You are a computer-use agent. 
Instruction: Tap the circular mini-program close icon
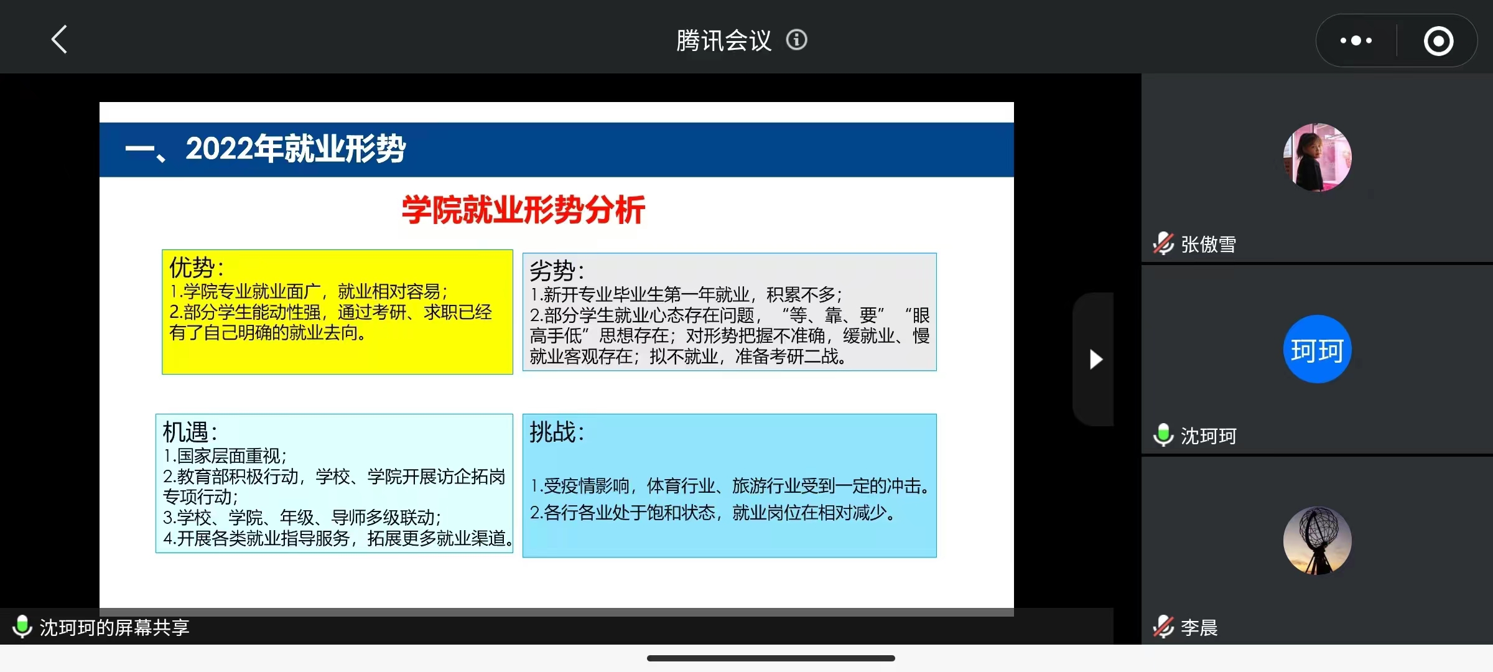coord(1438,41)
